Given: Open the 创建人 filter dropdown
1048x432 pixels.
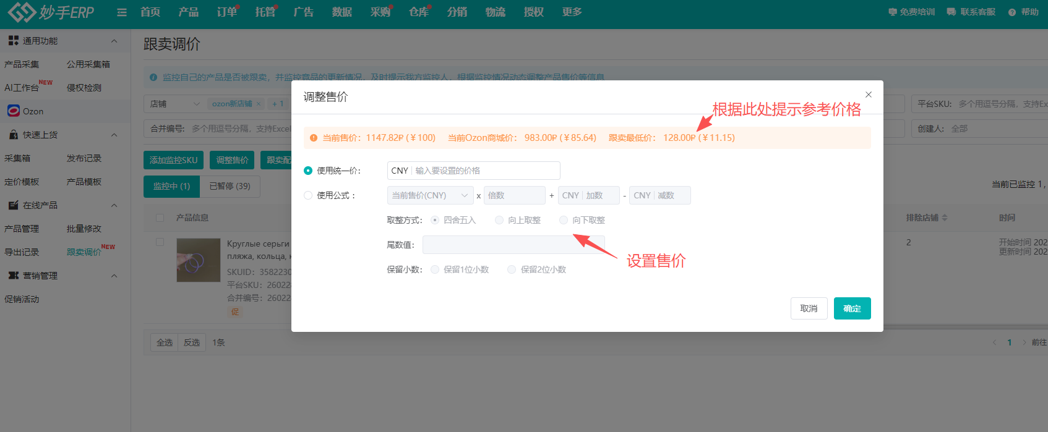Looking at the screenshot, I should (979, 129).
